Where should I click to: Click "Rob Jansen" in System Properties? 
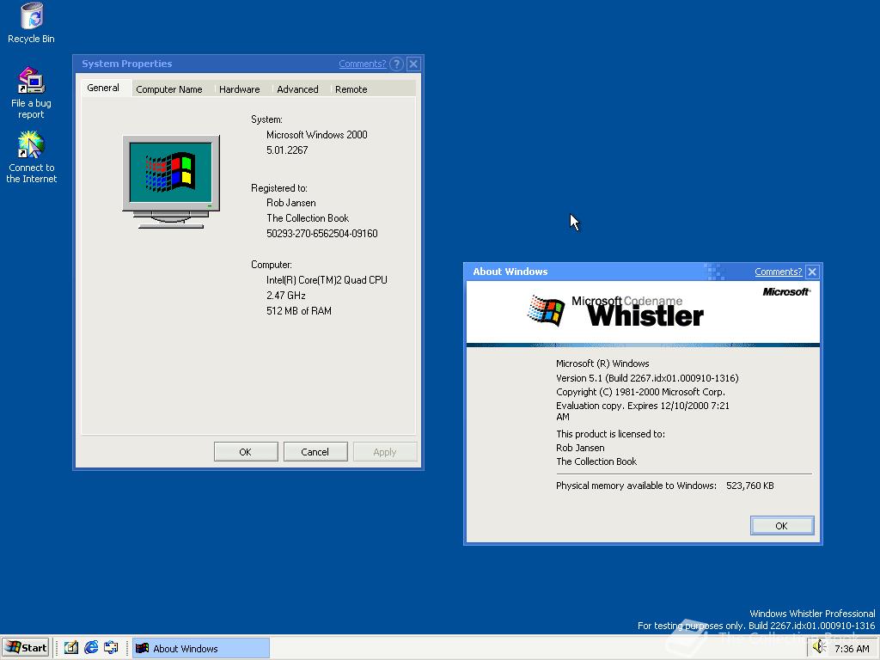[x=291, y=203]
